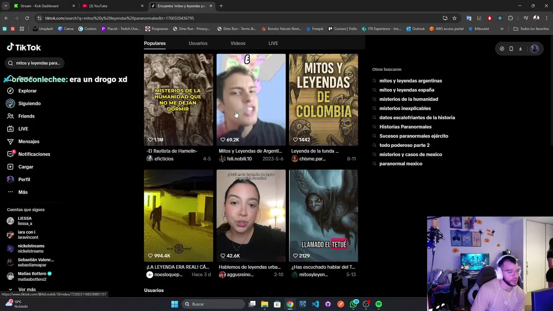Open Misterios de la Humanidad video
This screenshot has width=553, height=311.
pos(178,100)
